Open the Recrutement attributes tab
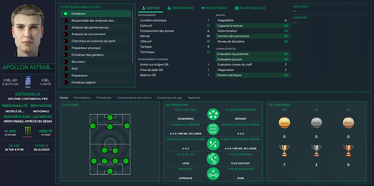Screen dimensions: 374x186 [x=214, y=8]
